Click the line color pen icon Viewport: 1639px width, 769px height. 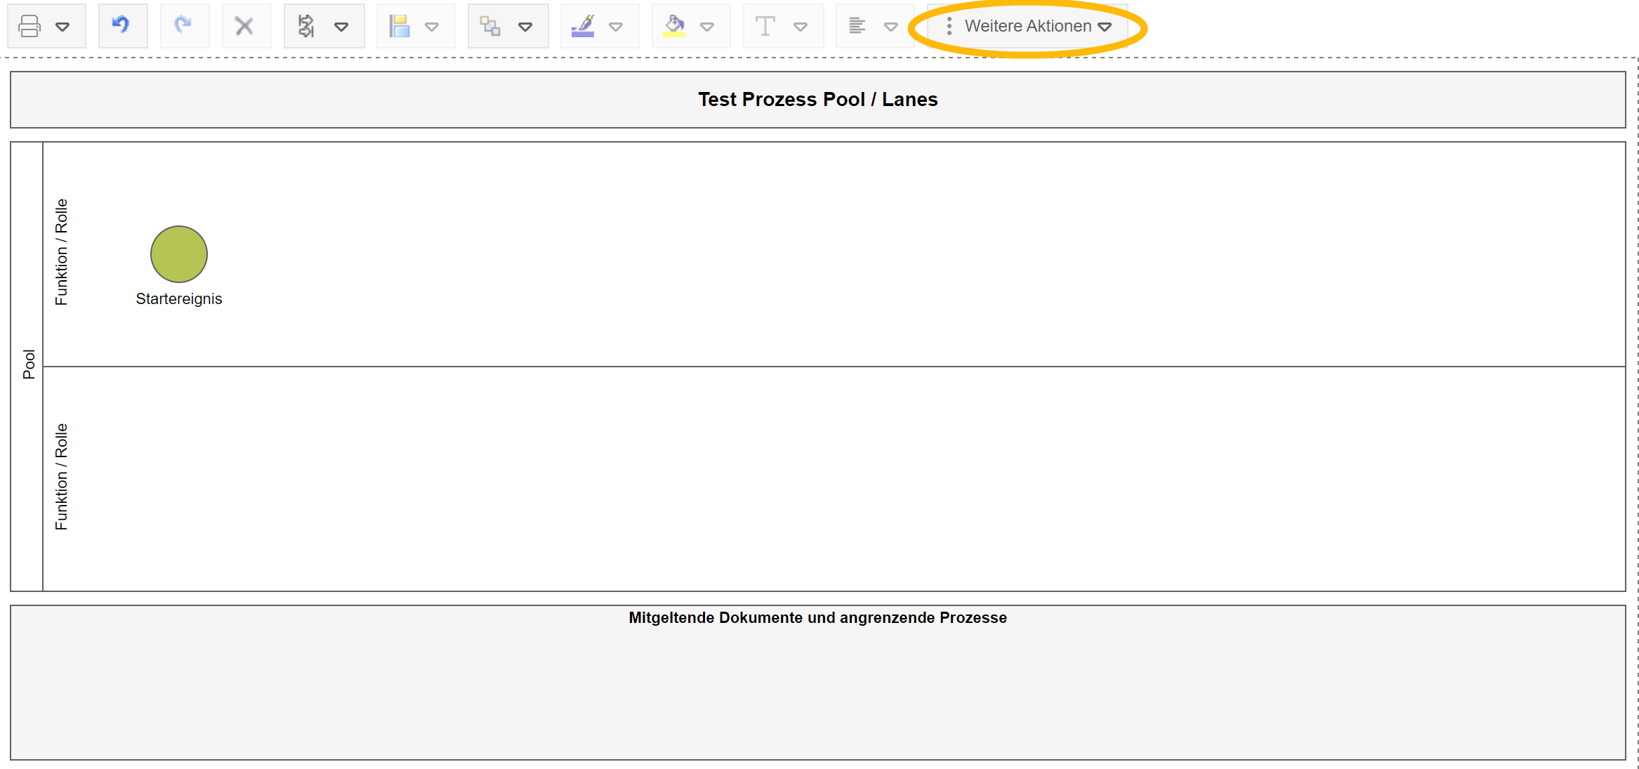click(x=583, y=27)
